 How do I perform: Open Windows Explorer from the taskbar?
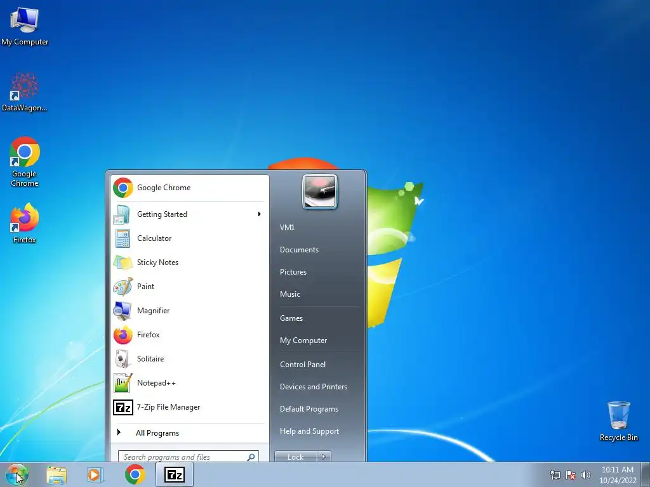(x=56, y=474)
